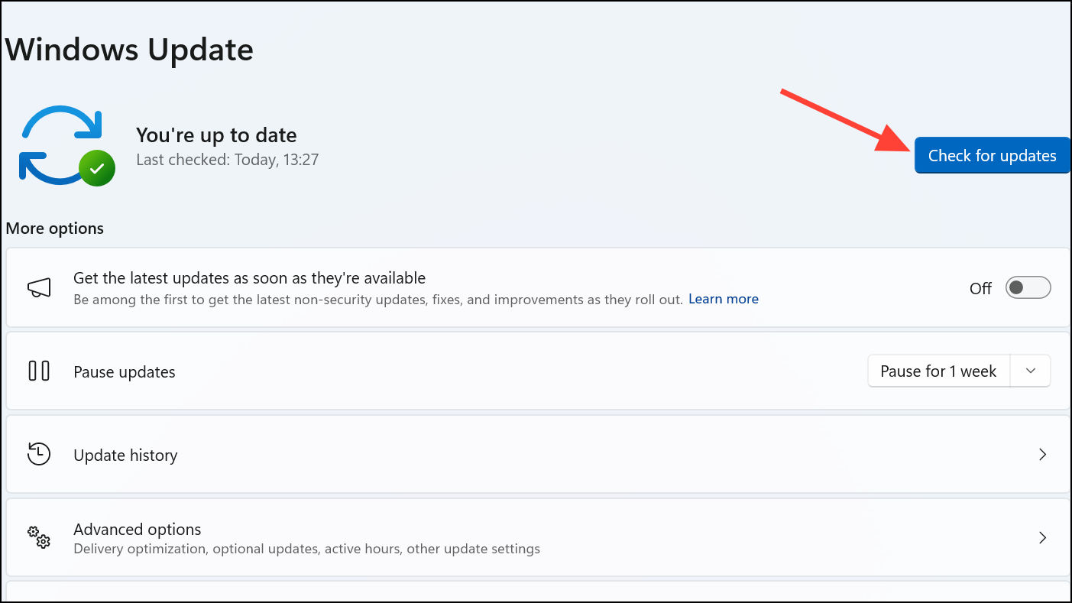Open the Learn more link

(x=723, y=299)
